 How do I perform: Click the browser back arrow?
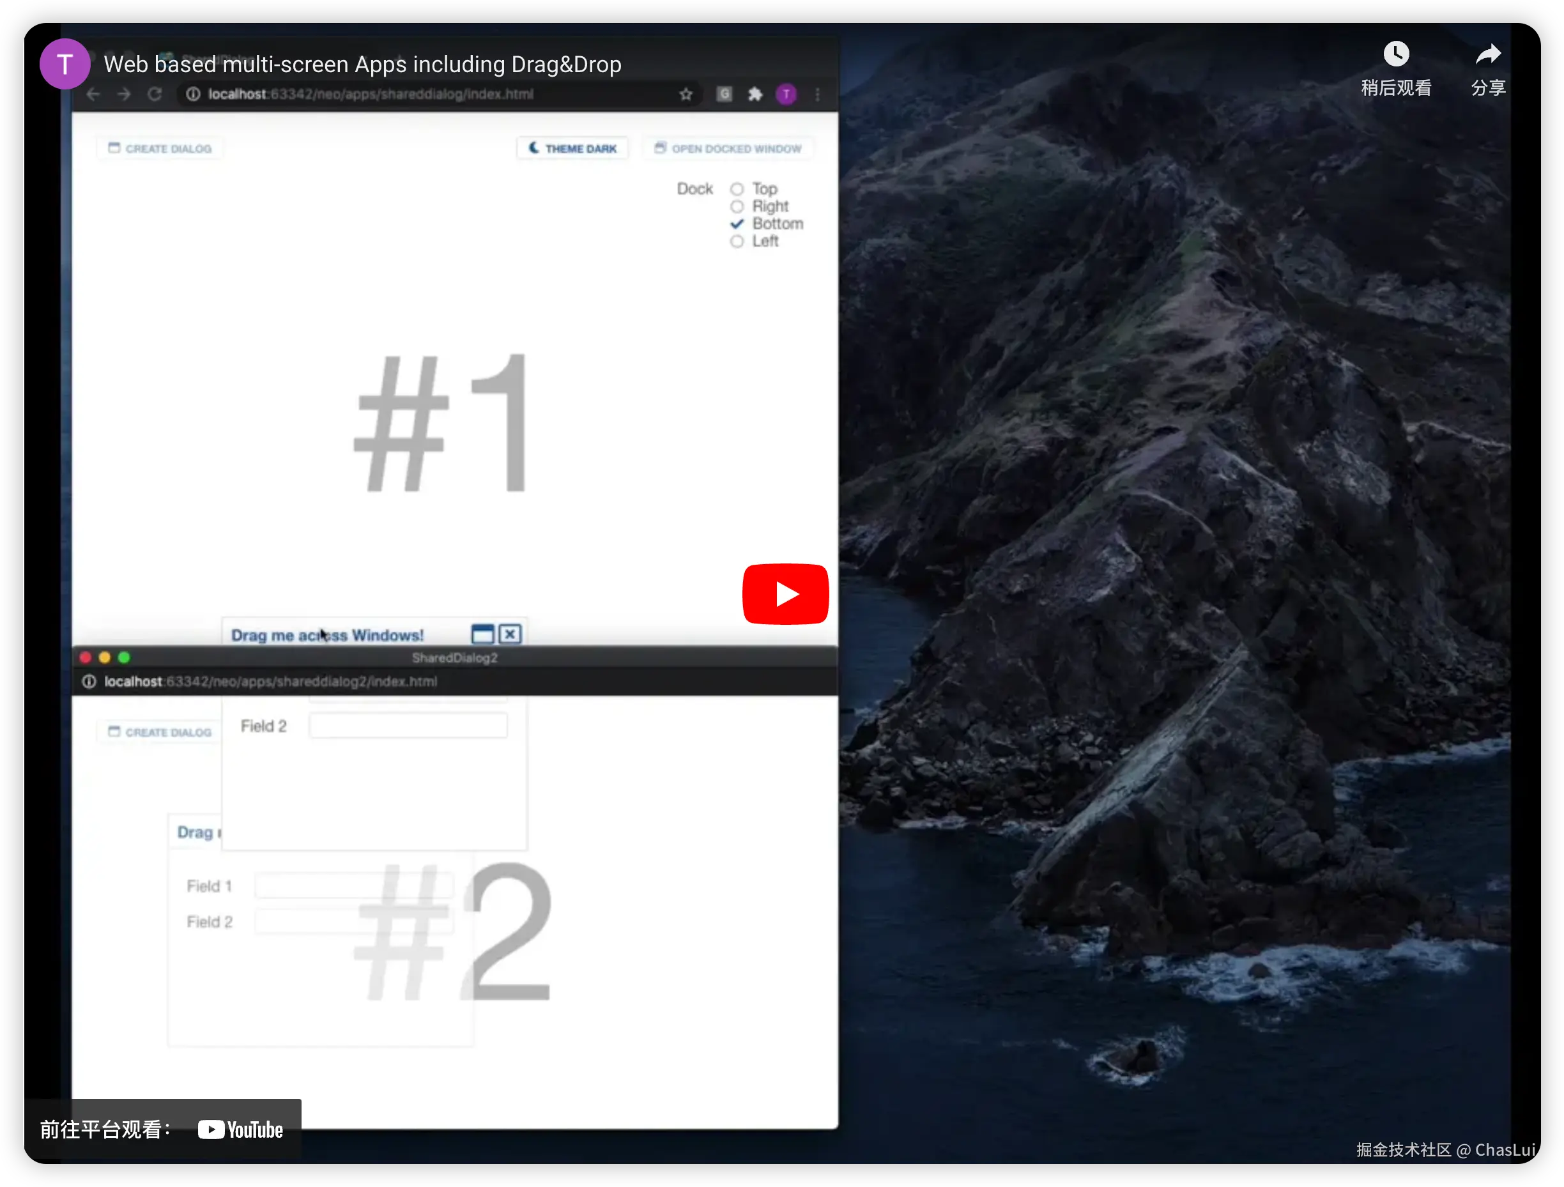(x=93, y=94)
